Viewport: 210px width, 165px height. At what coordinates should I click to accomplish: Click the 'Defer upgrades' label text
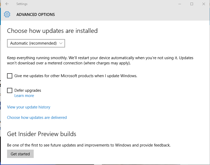[x=28, y=90]
